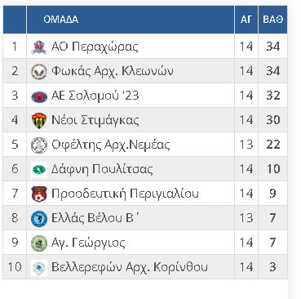Viewport: 301px width, 299px height.
Task: Select the Δάφνη Πουλίτσας team name
Action: (x=102, y=169)
